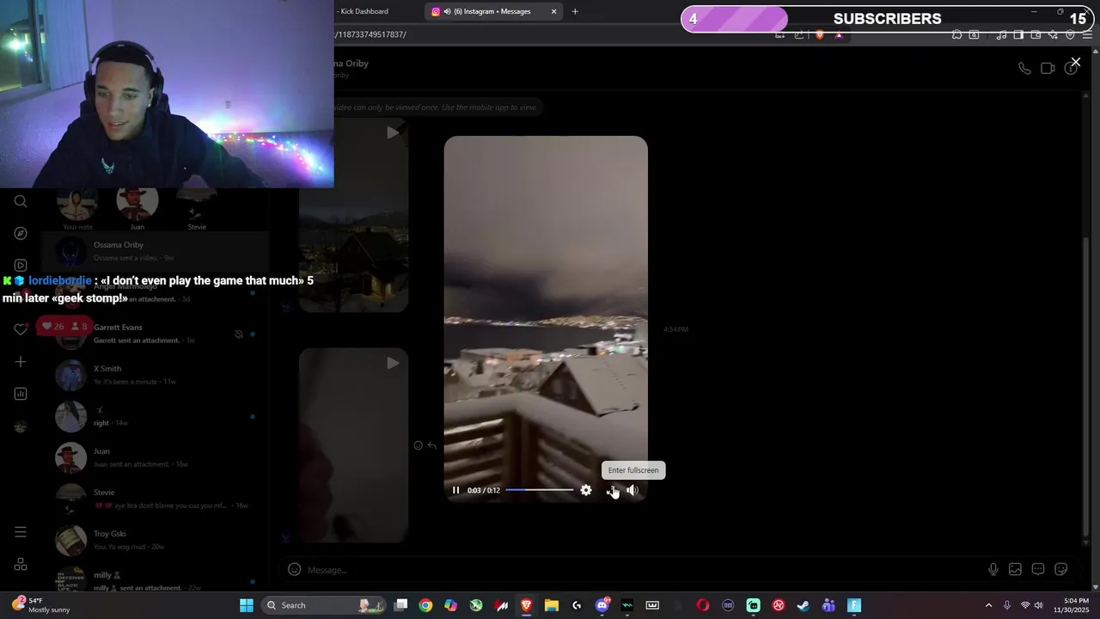Open sticker picker icon in message box
The height and width of the screenshot is (619, 1100).
[1061, 569]
